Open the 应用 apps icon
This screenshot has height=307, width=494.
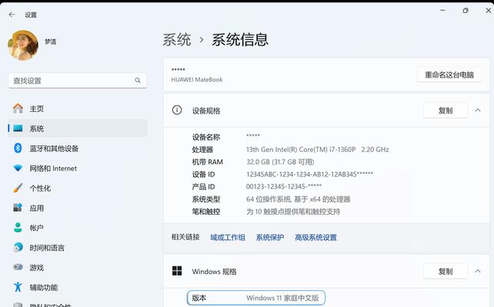coord(18,208)
